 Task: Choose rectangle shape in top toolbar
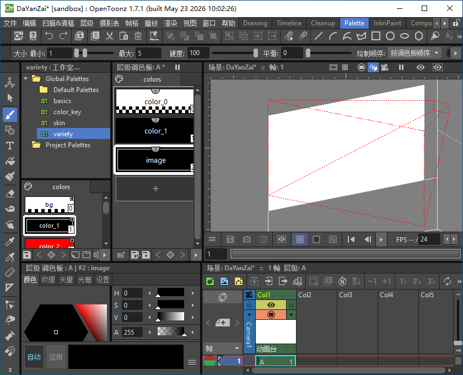click(x=376, y=36)
